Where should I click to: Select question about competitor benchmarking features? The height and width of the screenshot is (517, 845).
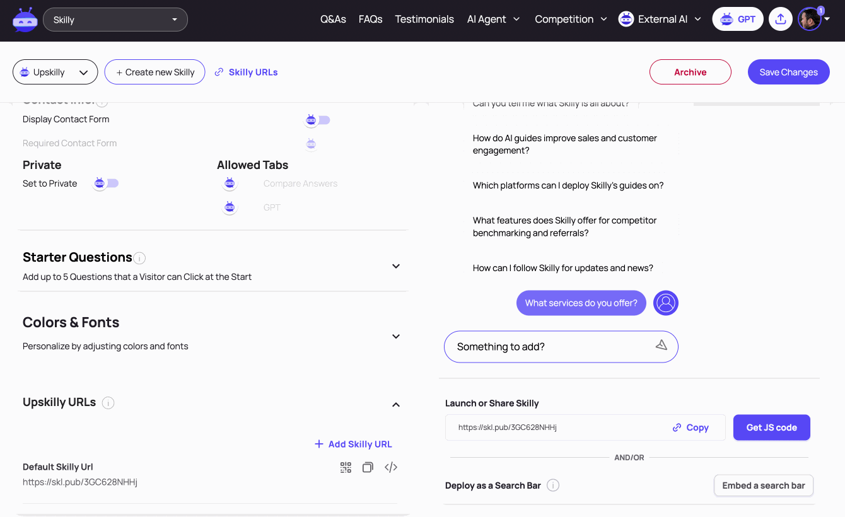pyautogui.click(x=565, y=226)
